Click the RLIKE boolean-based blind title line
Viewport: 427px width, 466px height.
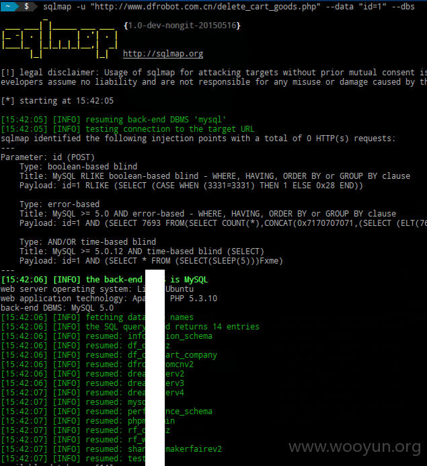pos(215,176)
